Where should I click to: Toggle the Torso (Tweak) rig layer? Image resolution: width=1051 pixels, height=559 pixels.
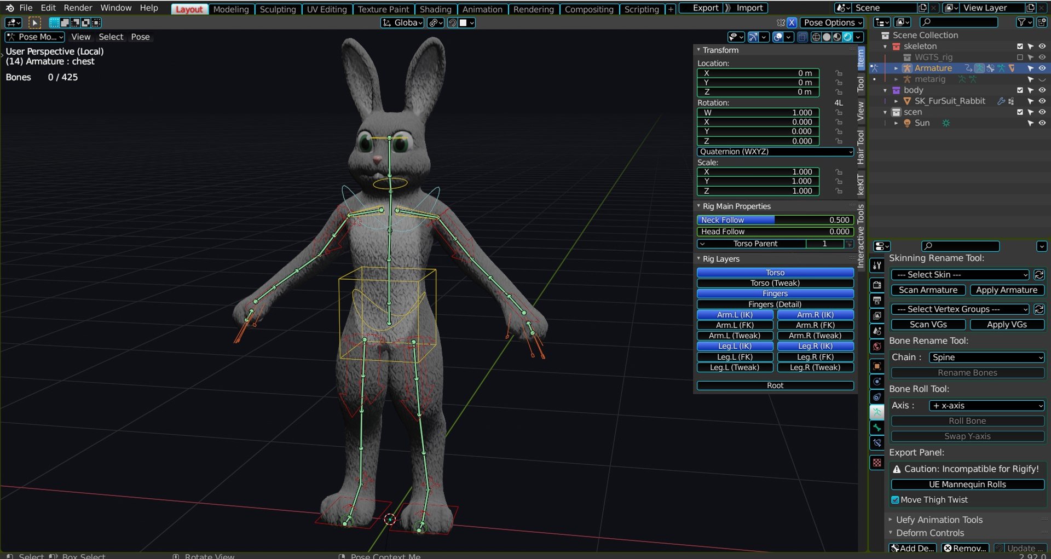(775, 283)
